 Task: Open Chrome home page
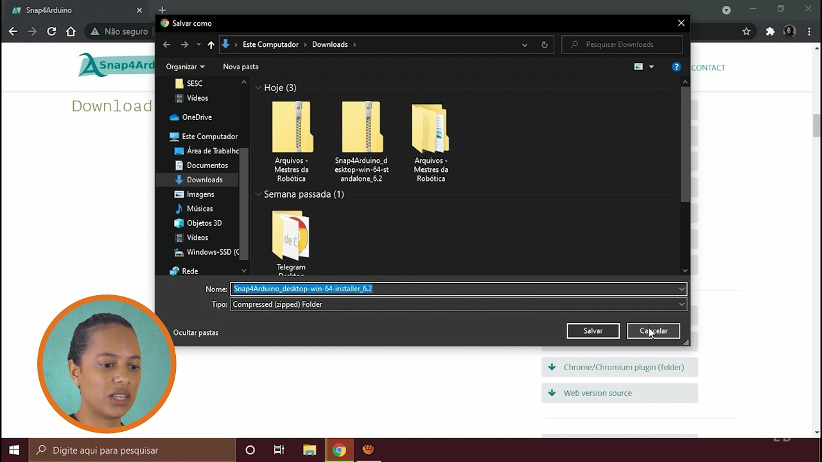[x=71, y=31]
